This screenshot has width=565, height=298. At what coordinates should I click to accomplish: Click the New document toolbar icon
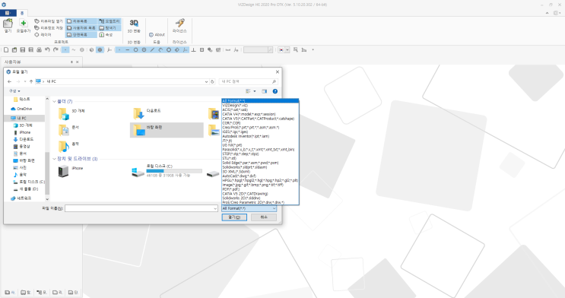point(6,49)
